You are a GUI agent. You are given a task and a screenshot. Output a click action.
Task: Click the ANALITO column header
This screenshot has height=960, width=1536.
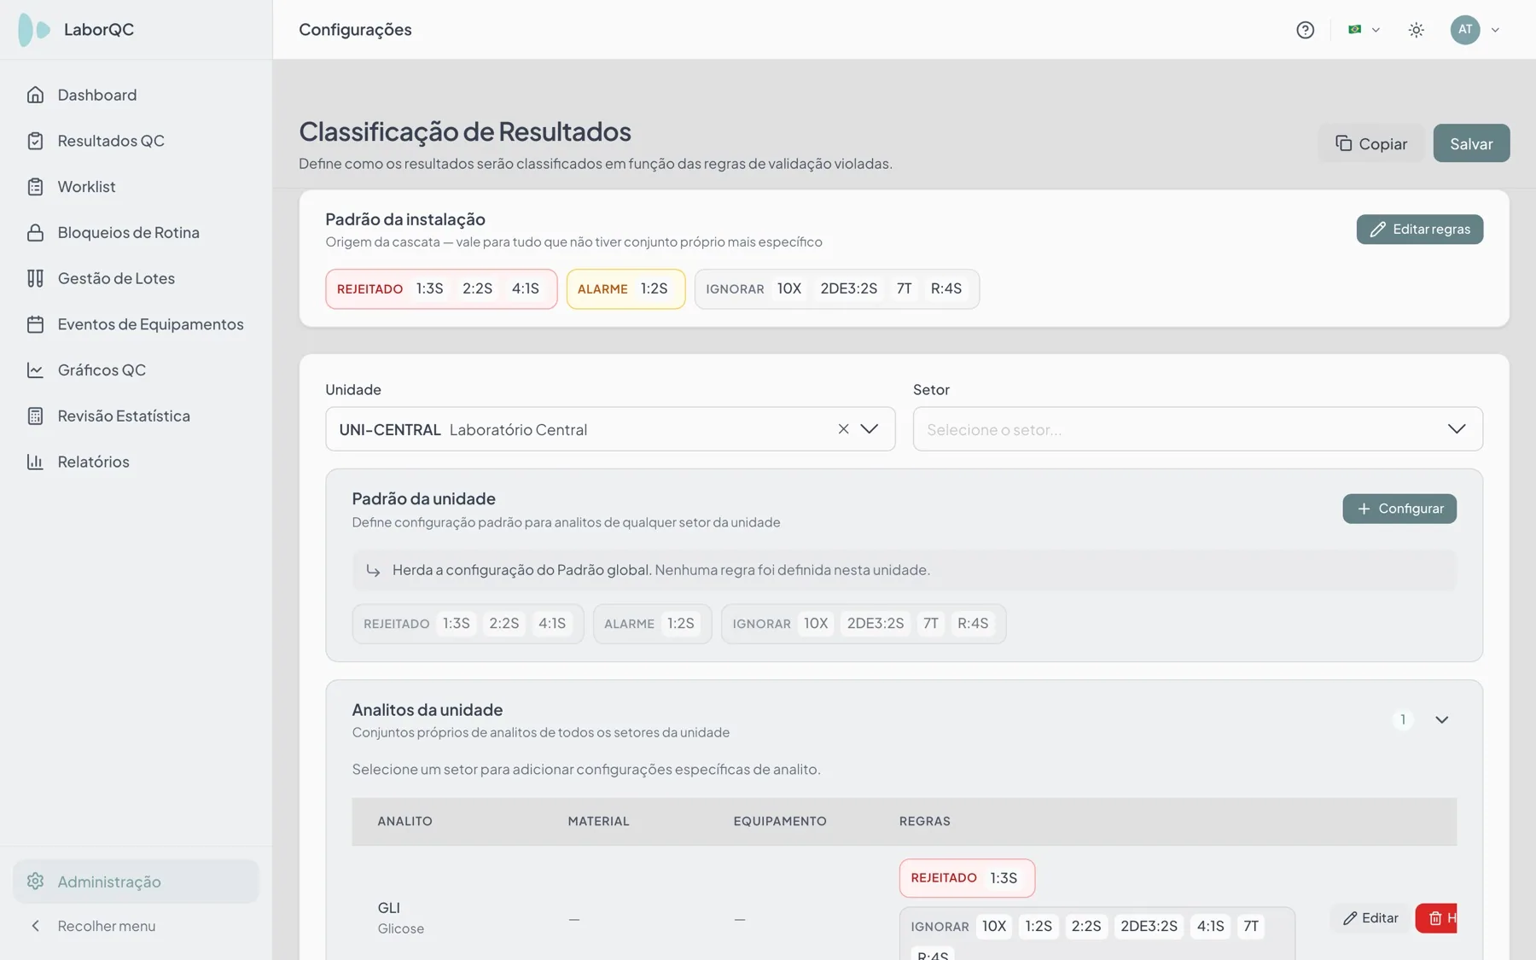(x=404, y=822)
